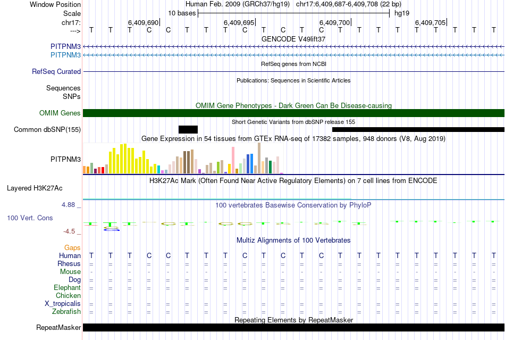Click the H3K27Ac Mark track title
This screenshot has width=505, height=340.
(x=293, y=180)
